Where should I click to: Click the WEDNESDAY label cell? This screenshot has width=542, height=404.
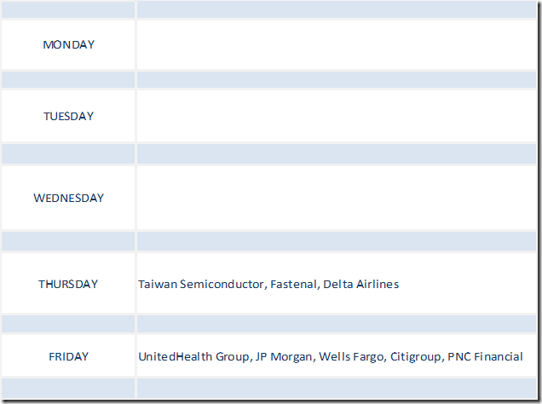tap(68, 198)
